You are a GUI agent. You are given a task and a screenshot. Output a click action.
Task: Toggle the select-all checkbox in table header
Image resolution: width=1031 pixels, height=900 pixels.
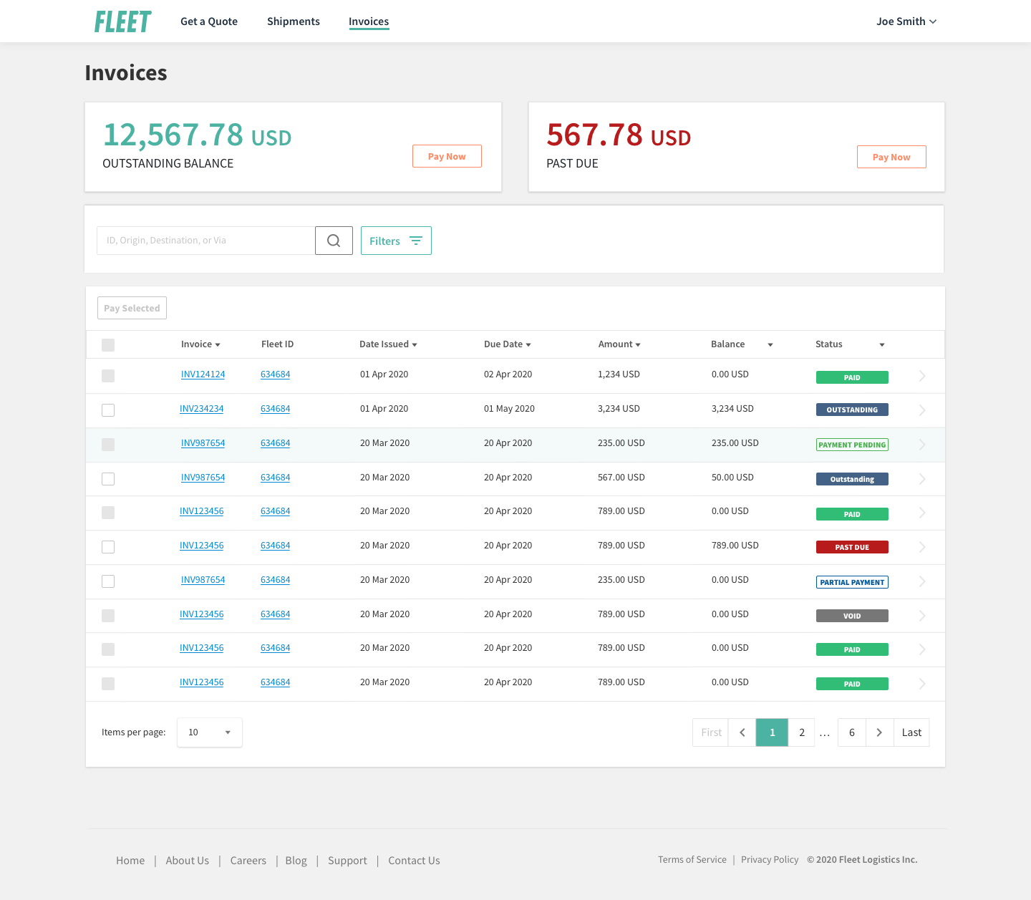coord(108,345)
